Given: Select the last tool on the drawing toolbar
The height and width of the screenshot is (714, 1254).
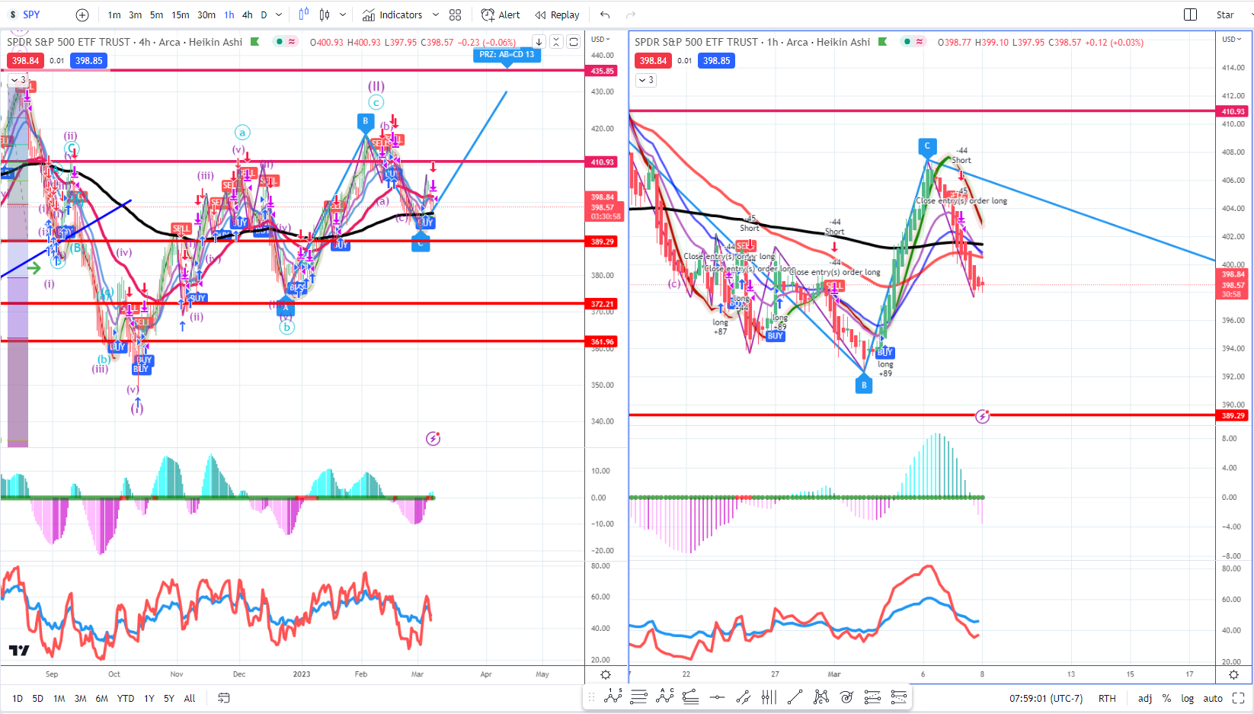Looking at the screenshot, I should (898, 696).
